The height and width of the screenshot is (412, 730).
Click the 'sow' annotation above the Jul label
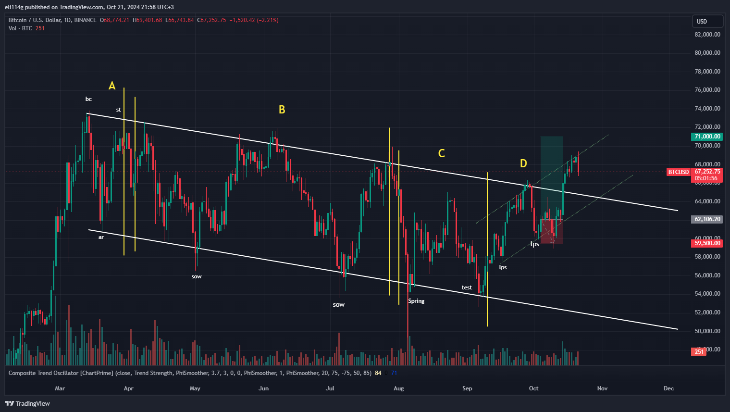[339, 305]
